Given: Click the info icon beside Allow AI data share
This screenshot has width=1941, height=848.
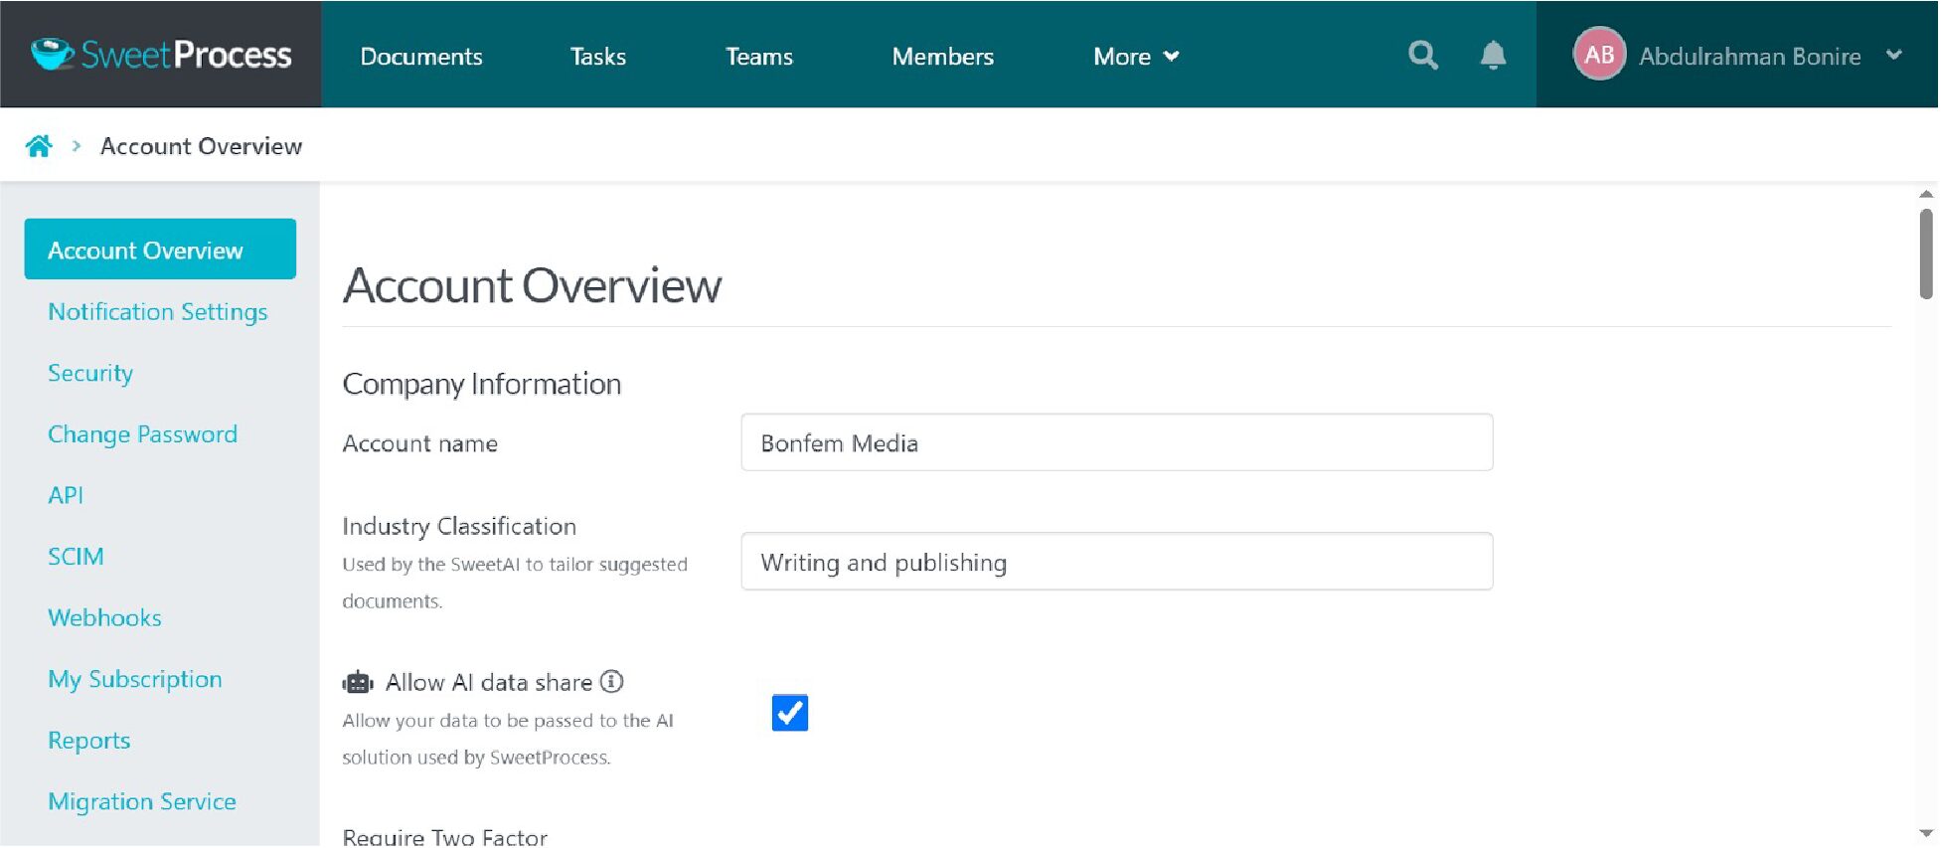Looking at the screenshot, I should [x=612, y=682].
